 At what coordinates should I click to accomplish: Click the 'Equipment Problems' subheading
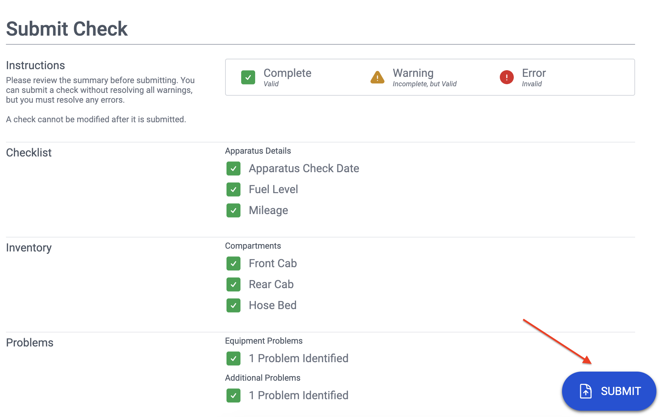pyautogui.click(x=264, y=341)
